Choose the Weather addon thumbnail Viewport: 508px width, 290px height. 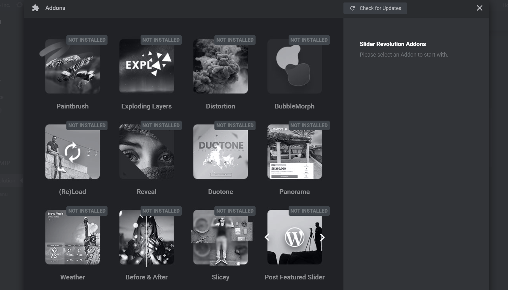click(72, 237)
